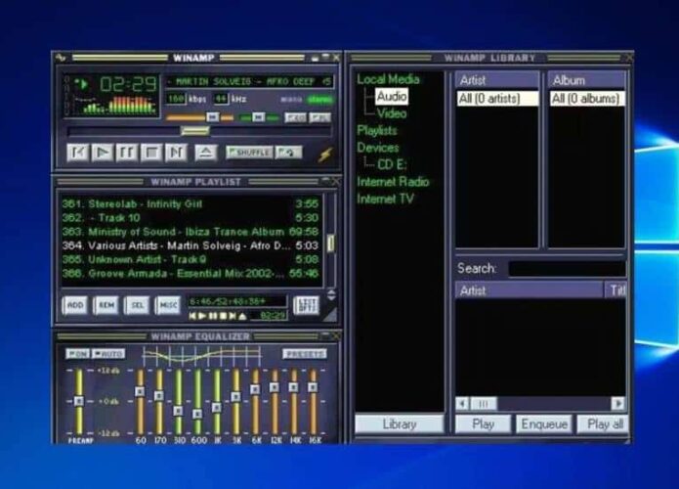679x489 pixels.
Task: Open Internet Radio in library
Action: click(393, 182)
